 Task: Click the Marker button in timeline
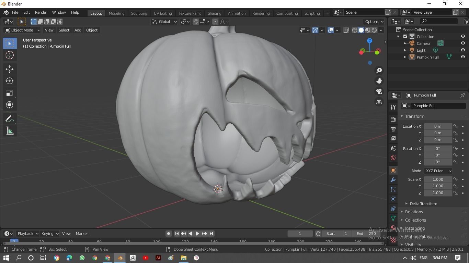[x=82, y=234]
